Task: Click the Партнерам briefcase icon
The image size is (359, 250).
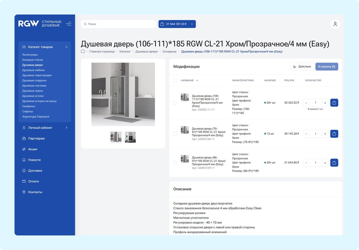Action: (x=24, y=138)
